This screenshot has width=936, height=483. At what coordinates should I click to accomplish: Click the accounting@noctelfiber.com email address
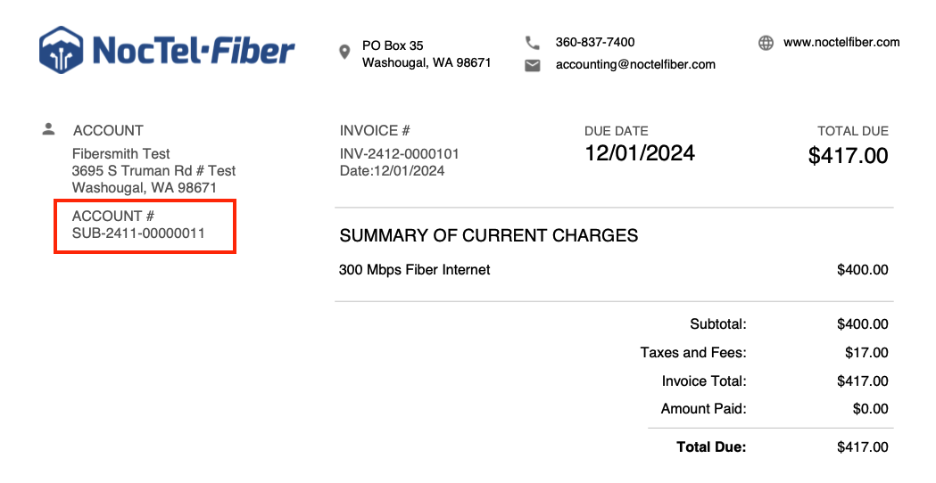point(635,64)
